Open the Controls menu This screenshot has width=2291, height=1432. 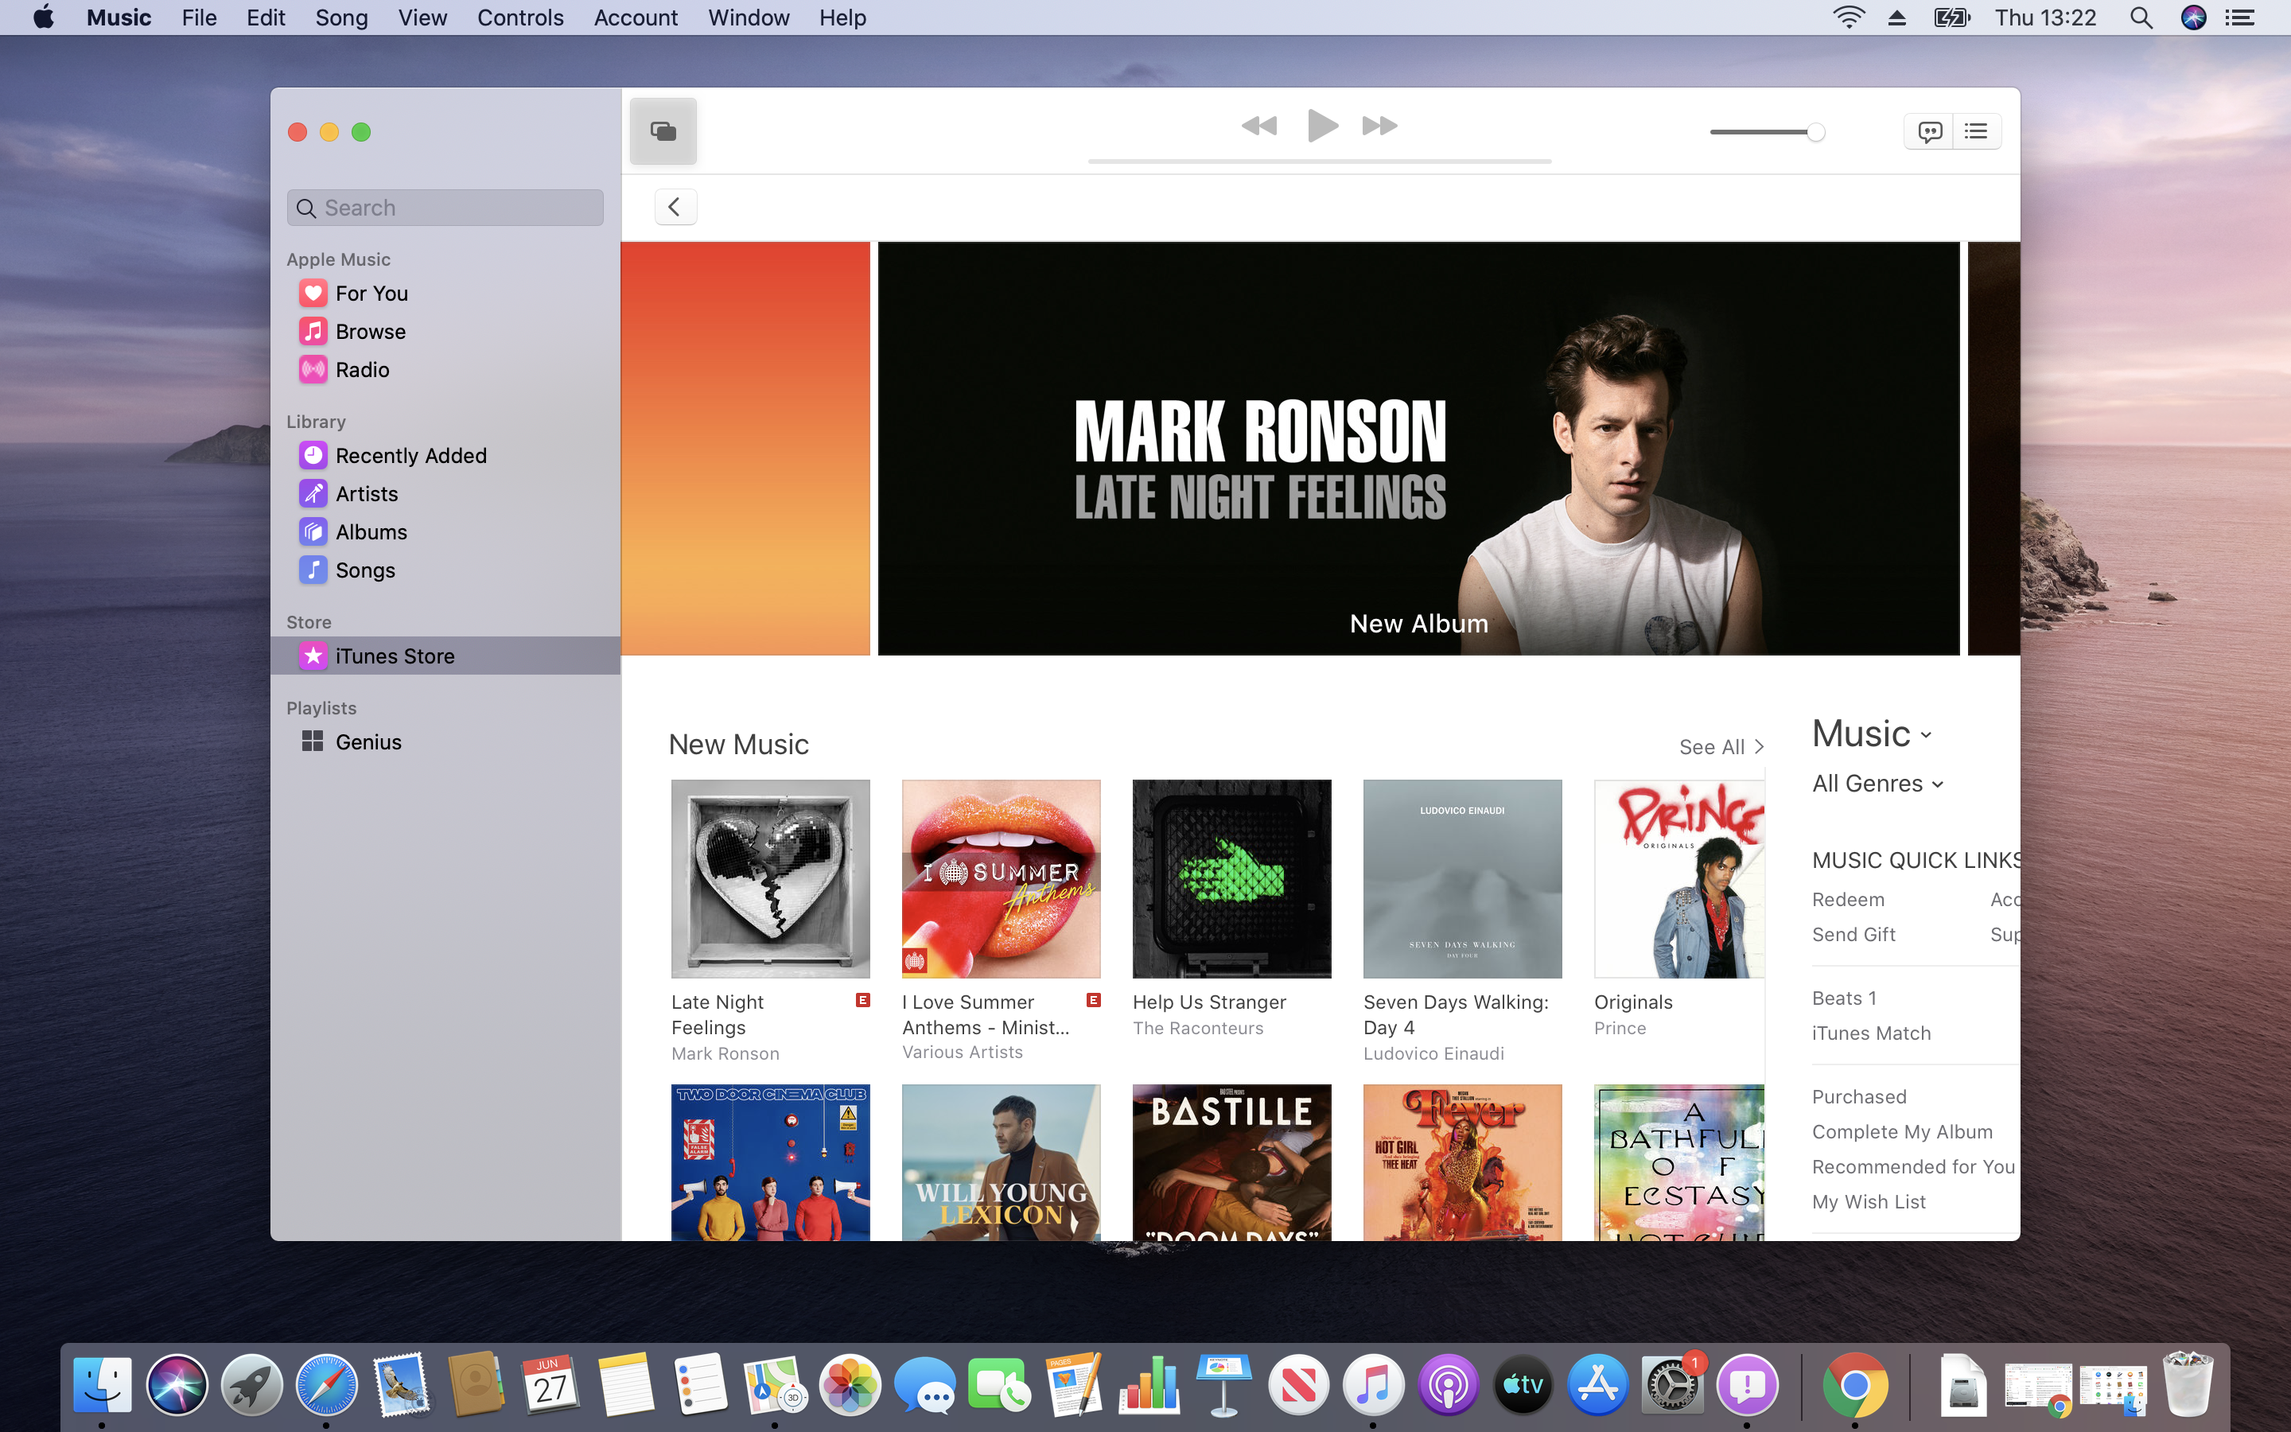tap(519, 18)
